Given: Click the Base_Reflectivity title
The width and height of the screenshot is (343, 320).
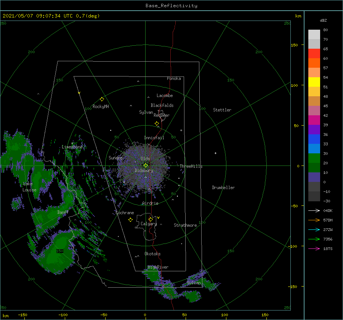Looking at the screenshot, I should [x=171, y=6].
